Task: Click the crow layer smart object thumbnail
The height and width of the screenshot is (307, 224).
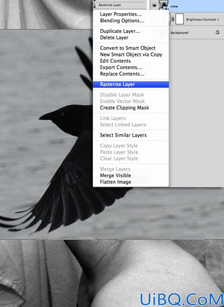Action: coord(164,5)
